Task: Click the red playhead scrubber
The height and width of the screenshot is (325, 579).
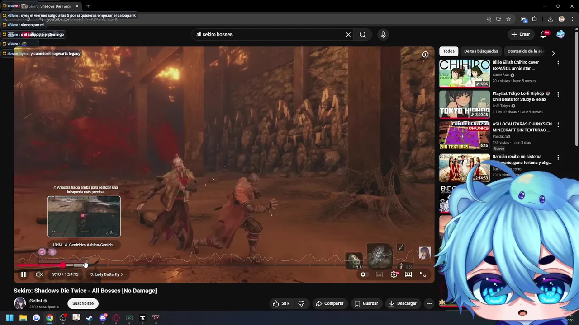Action: (62, 265)
